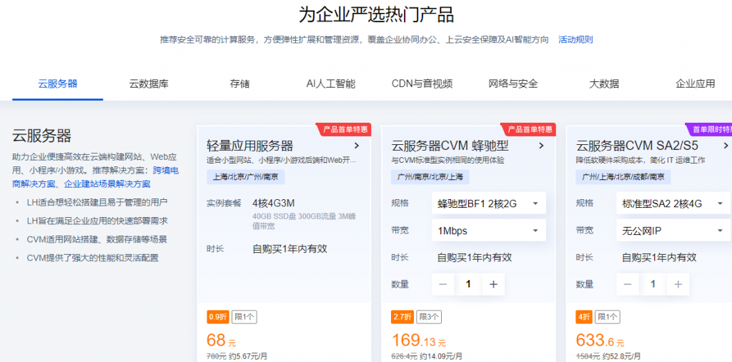Click the arrow next to 云服务器CVM 蜂驰型
The height and width of the screenshot is (362, 732).
point(541,146)
